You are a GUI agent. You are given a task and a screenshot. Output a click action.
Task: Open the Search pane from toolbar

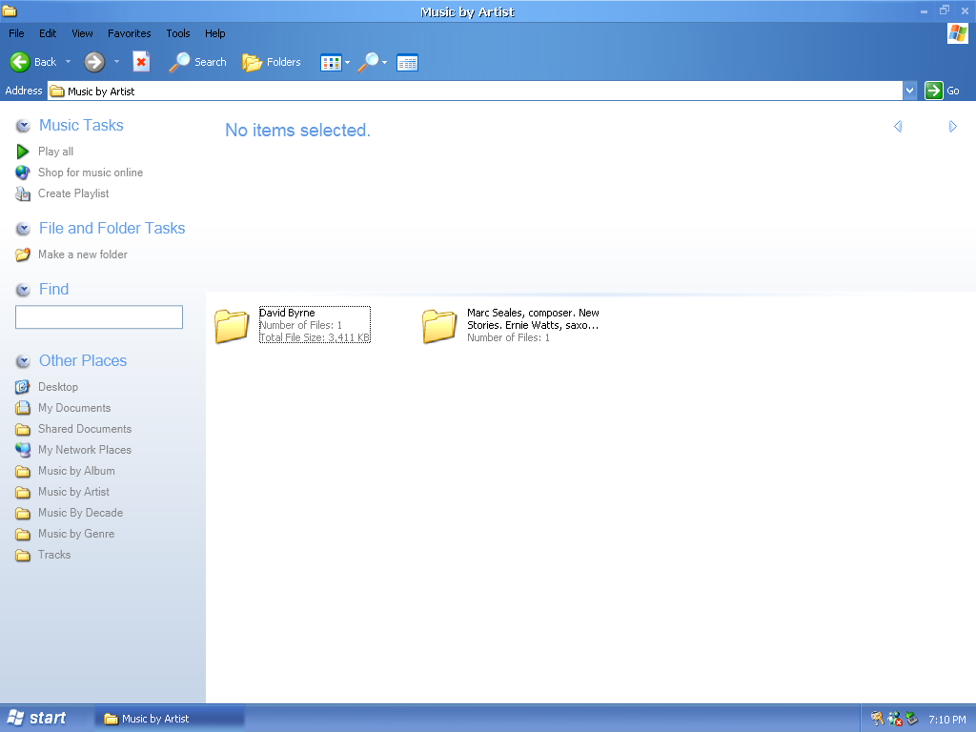(197, 62)
